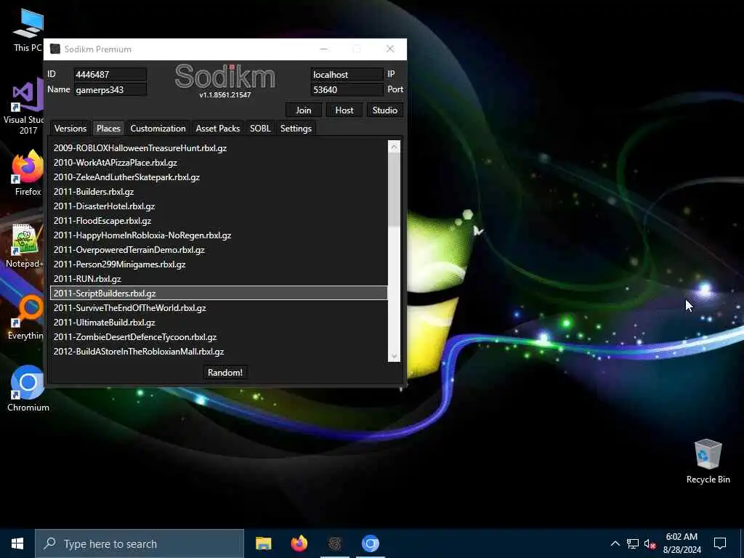
Task: Select 2011-SurviveTheEndOfTheWorld.rbxl.gz
Action: (219, 308)
